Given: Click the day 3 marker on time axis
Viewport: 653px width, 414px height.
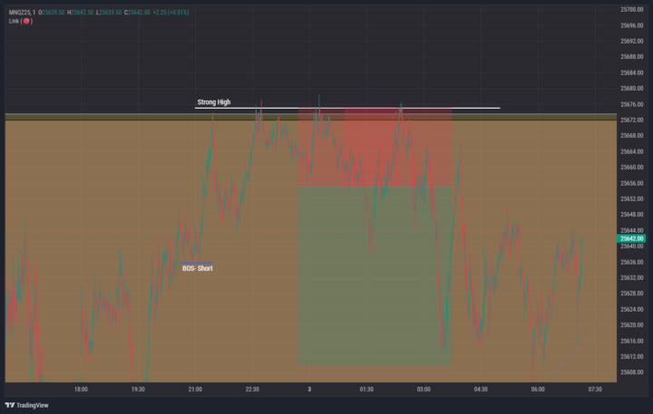Looking at the screenshot, I should coord(309,390).
